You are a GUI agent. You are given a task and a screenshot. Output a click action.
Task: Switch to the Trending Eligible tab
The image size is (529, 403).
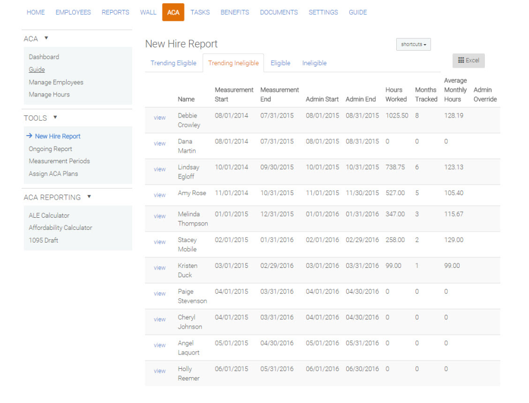pyautogui.click(x=174, y=63)
